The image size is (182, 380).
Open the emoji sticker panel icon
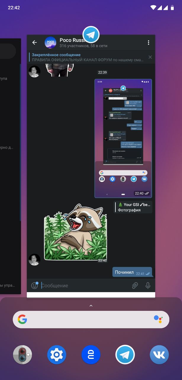[35, 285]
